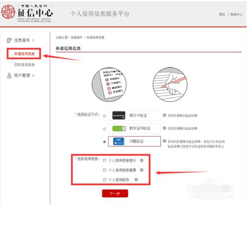Check the 个人信用信息概要 checkbox
This screenshot has width=250, height=227.
[x=105, y=170]
